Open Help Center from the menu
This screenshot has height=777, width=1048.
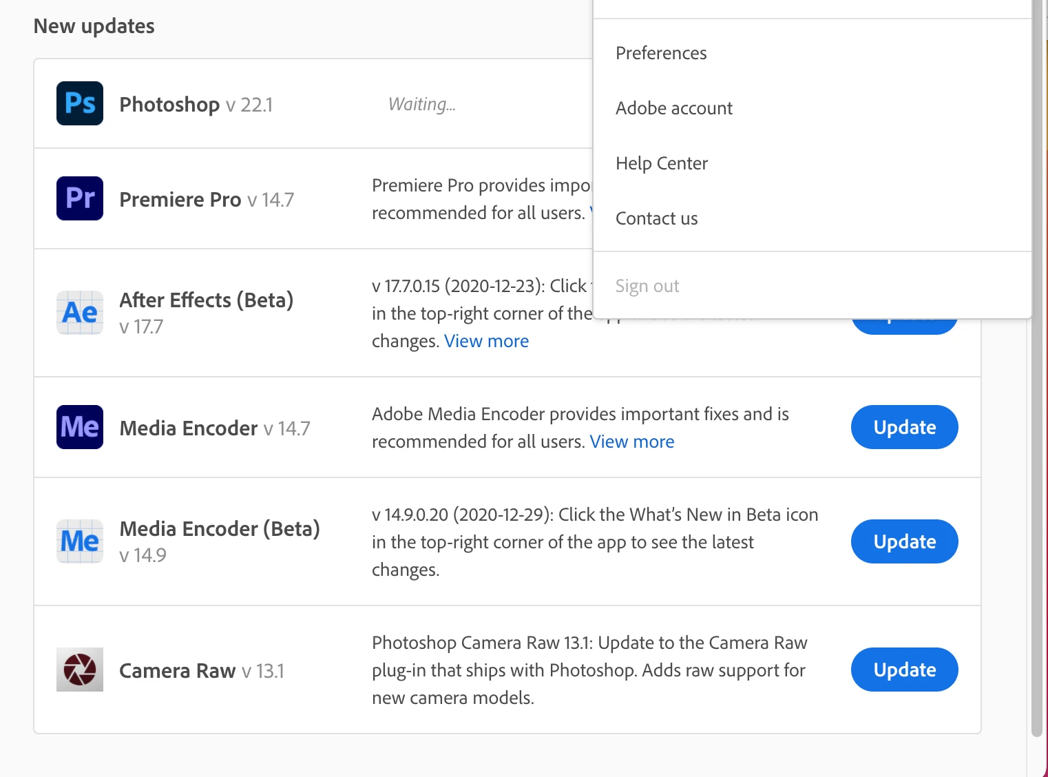click(x=662, y=163)
